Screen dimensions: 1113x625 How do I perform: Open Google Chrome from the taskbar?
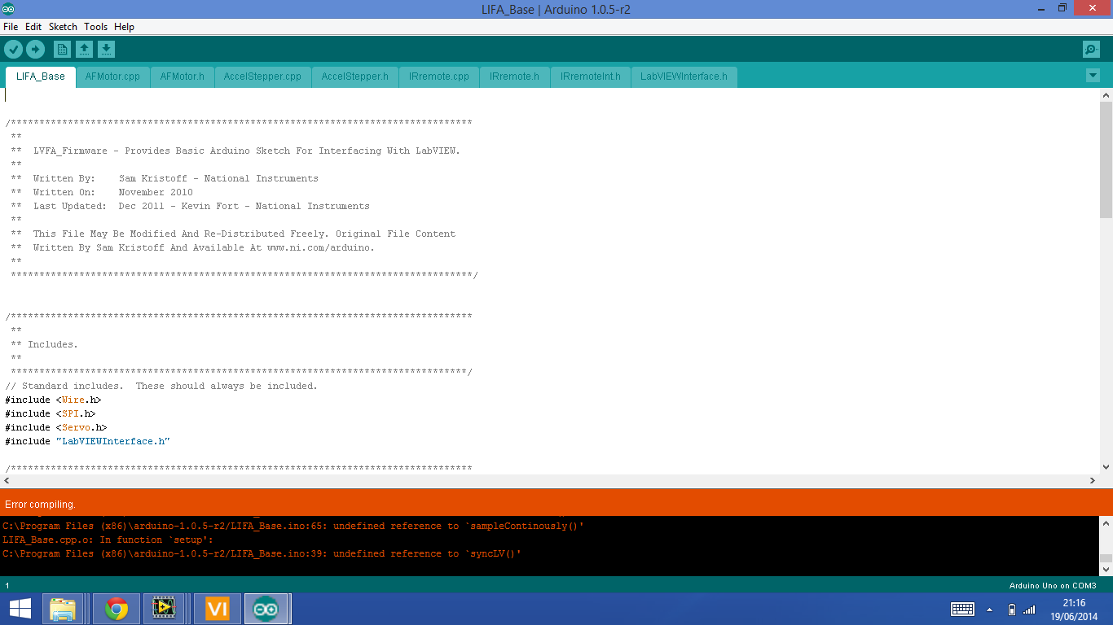click(x=116, y=609)
